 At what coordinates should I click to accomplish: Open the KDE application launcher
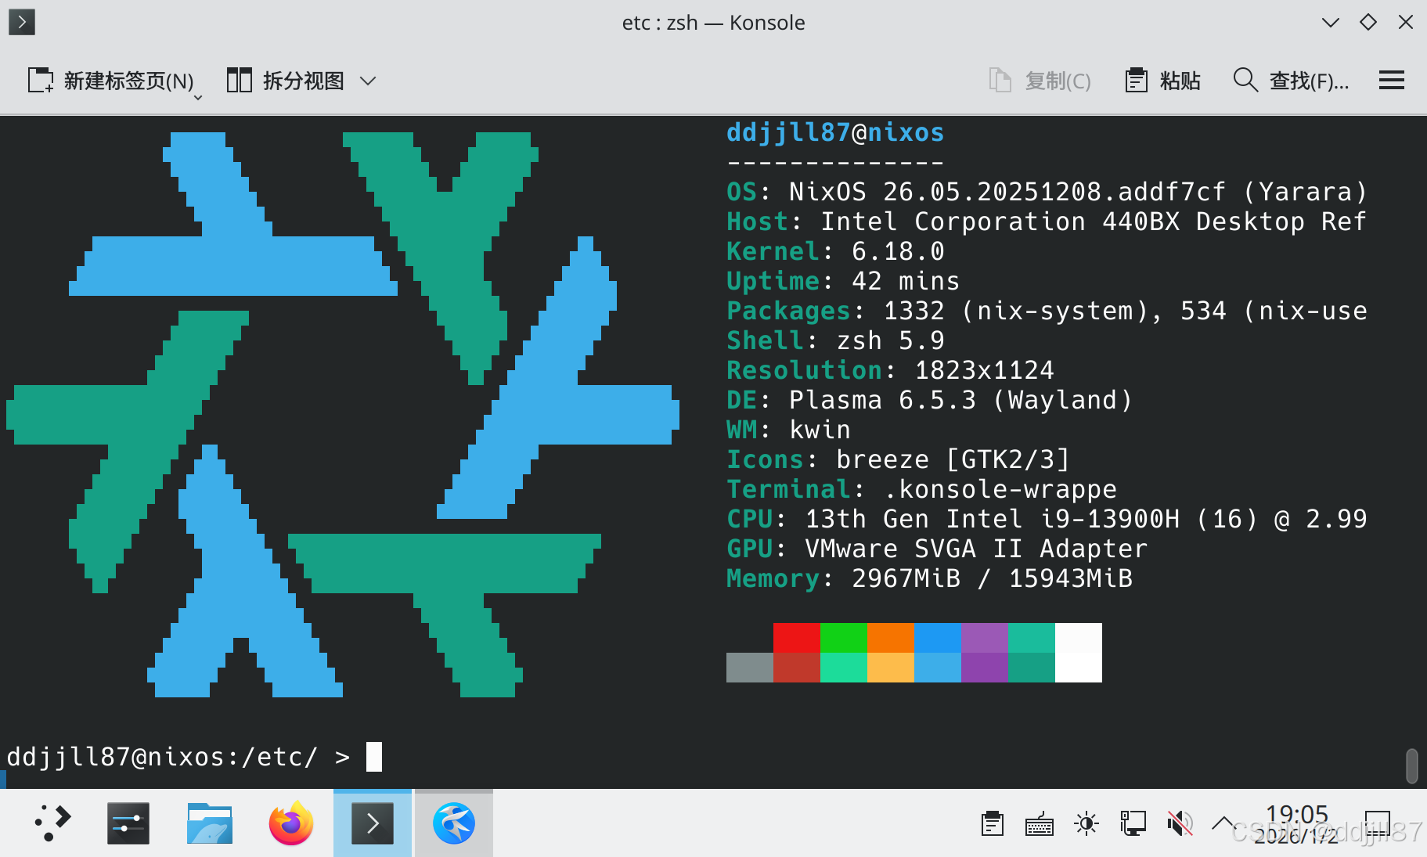pyautogui.click(x=51, y=823)
